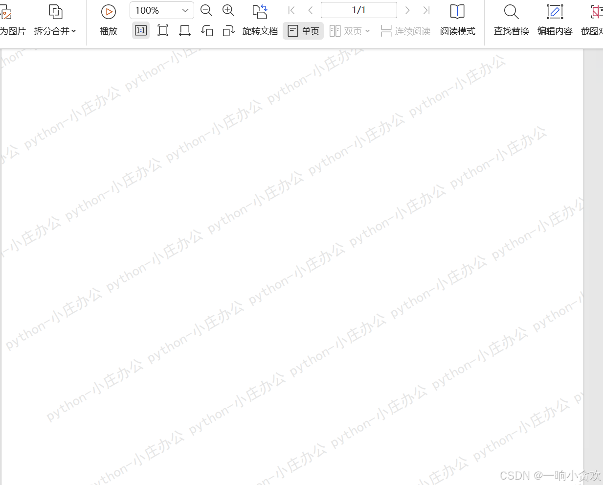The image size is (603, 485).
Task: Open Reading Mode (阅读模式)
Action: click(457, 21)
